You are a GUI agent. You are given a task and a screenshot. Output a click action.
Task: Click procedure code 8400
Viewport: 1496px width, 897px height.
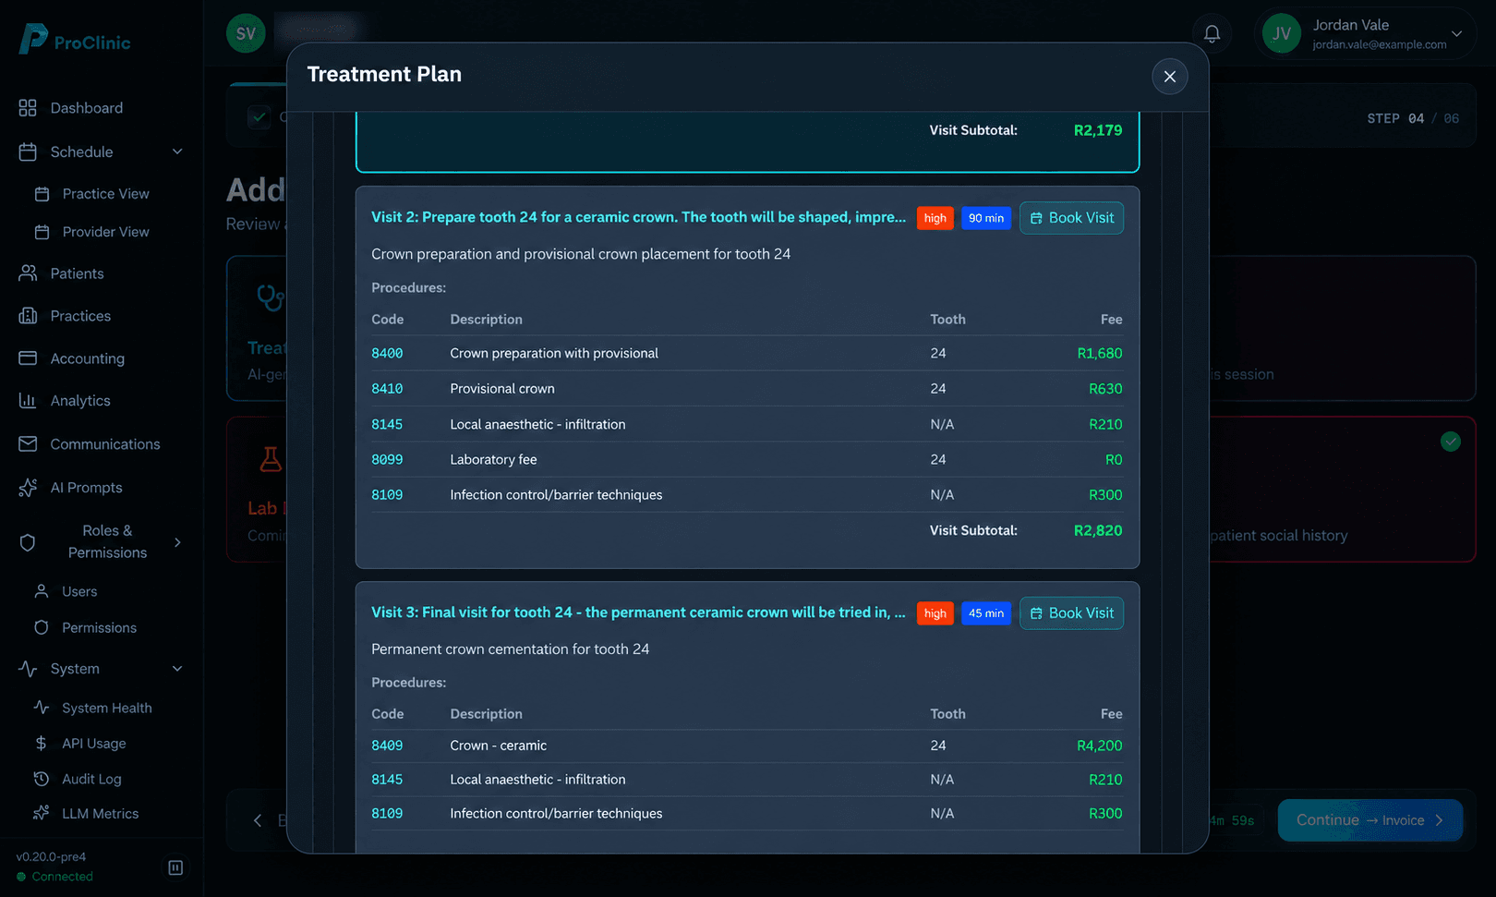[387, 354]
